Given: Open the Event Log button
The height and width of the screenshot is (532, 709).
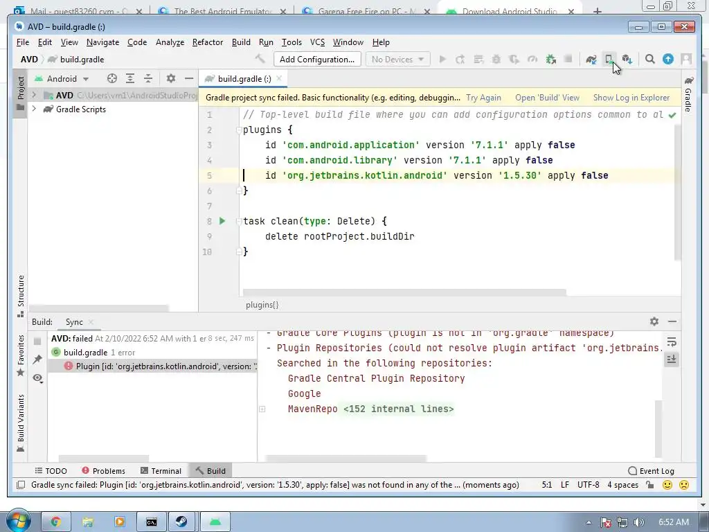Looking at the screenshot, I should (x=651, y=471).
